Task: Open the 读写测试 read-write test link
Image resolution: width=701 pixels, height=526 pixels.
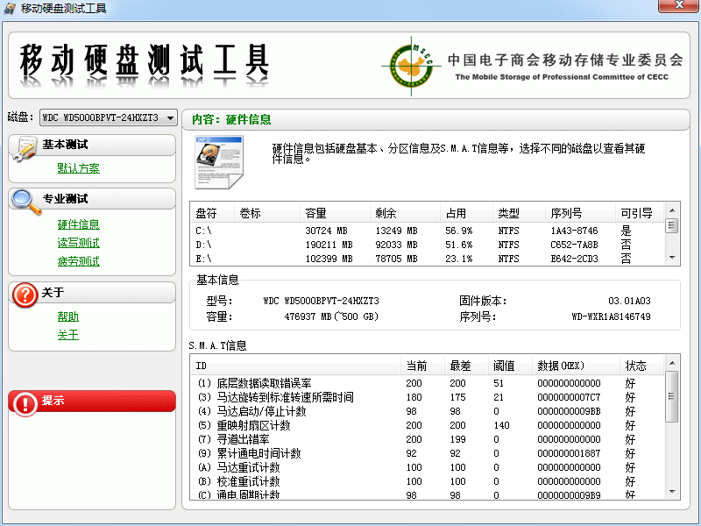Action: pyautogui.click(x=78, y=243)
